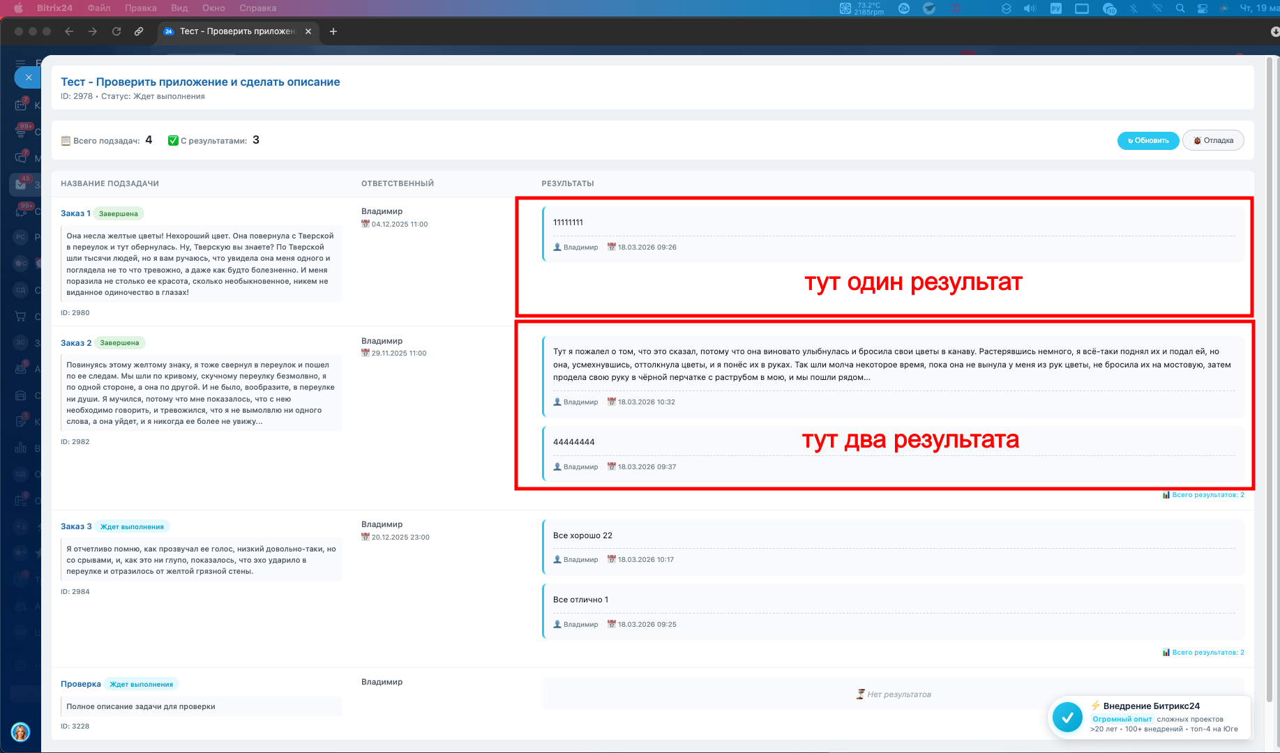Open the Заказ 1 subtask link
1280x753 pixels.
(75, 213)
